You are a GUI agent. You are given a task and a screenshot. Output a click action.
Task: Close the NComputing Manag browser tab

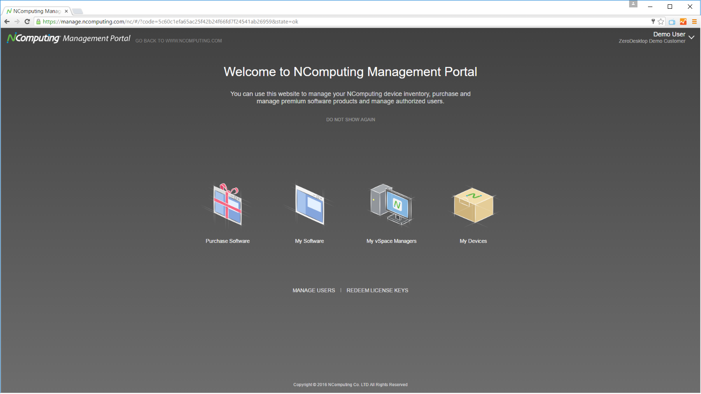[66, 11]
